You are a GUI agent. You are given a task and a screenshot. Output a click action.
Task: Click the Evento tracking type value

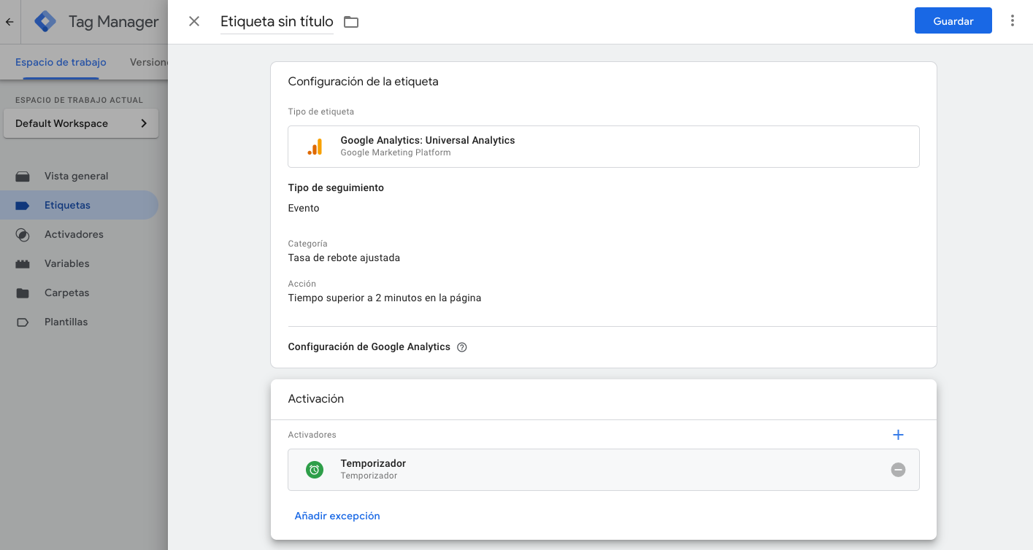304,208
